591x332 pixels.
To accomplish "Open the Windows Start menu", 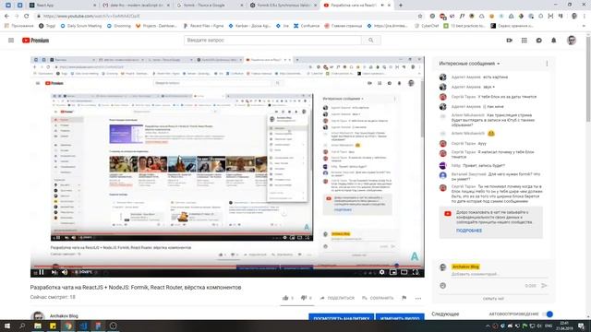I will click(7, 326).
